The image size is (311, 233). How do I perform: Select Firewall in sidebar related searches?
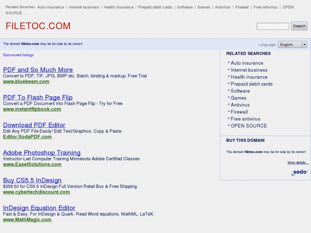(240, 112)
